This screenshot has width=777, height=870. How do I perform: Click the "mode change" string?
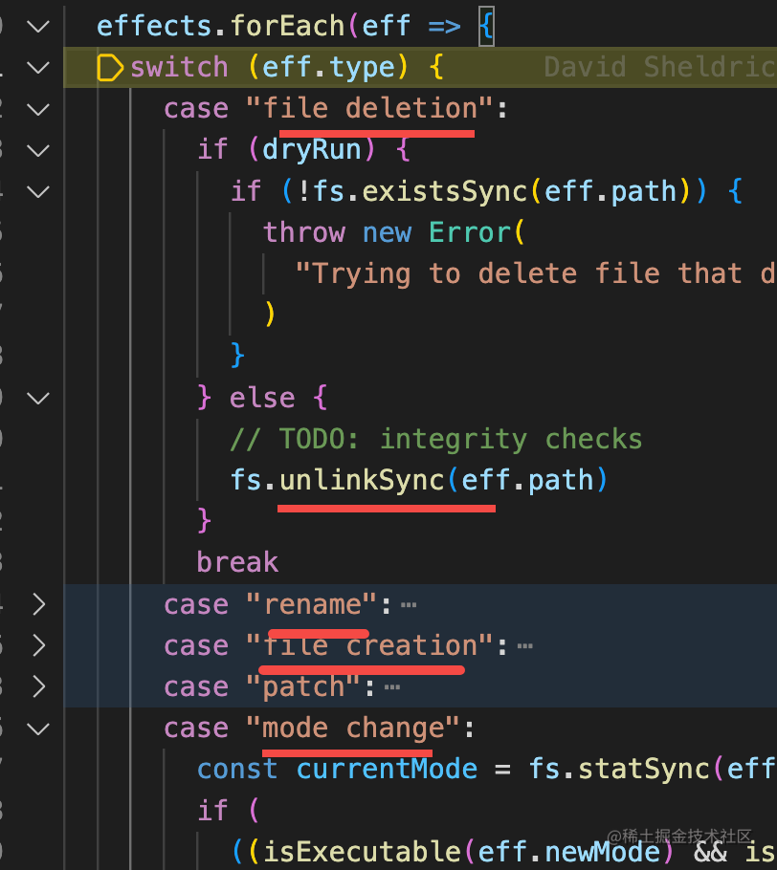pos(353,728)
